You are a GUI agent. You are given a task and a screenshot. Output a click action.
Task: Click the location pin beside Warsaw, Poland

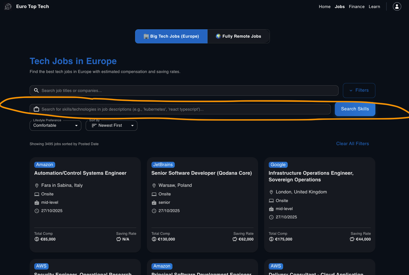(x=154, y=186)
